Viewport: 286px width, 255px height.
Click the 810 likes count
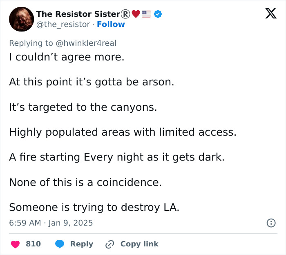point(33,244)
